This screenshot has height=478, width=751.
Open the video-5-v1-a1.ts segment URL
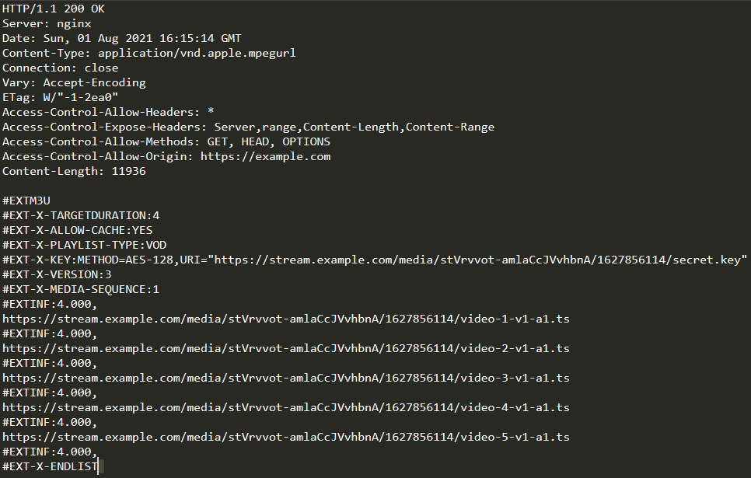pos(285,438)
